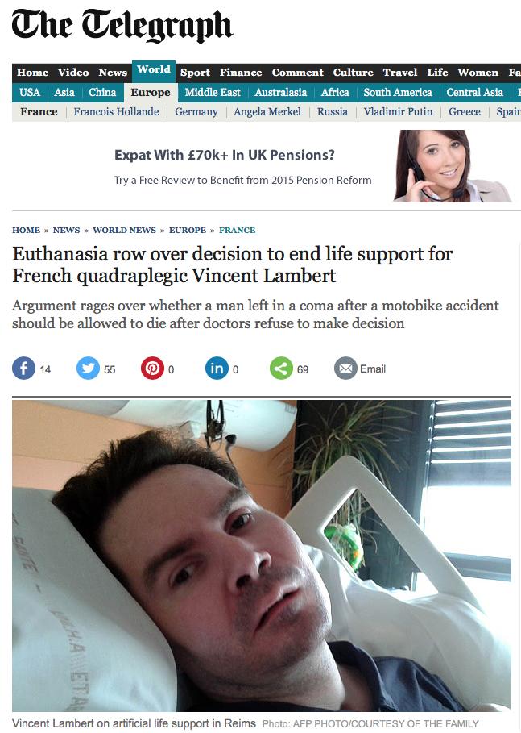Select the Finance menu item
Image resolution: width=521 pixels, height=733 pixels.
pos(241,73)
